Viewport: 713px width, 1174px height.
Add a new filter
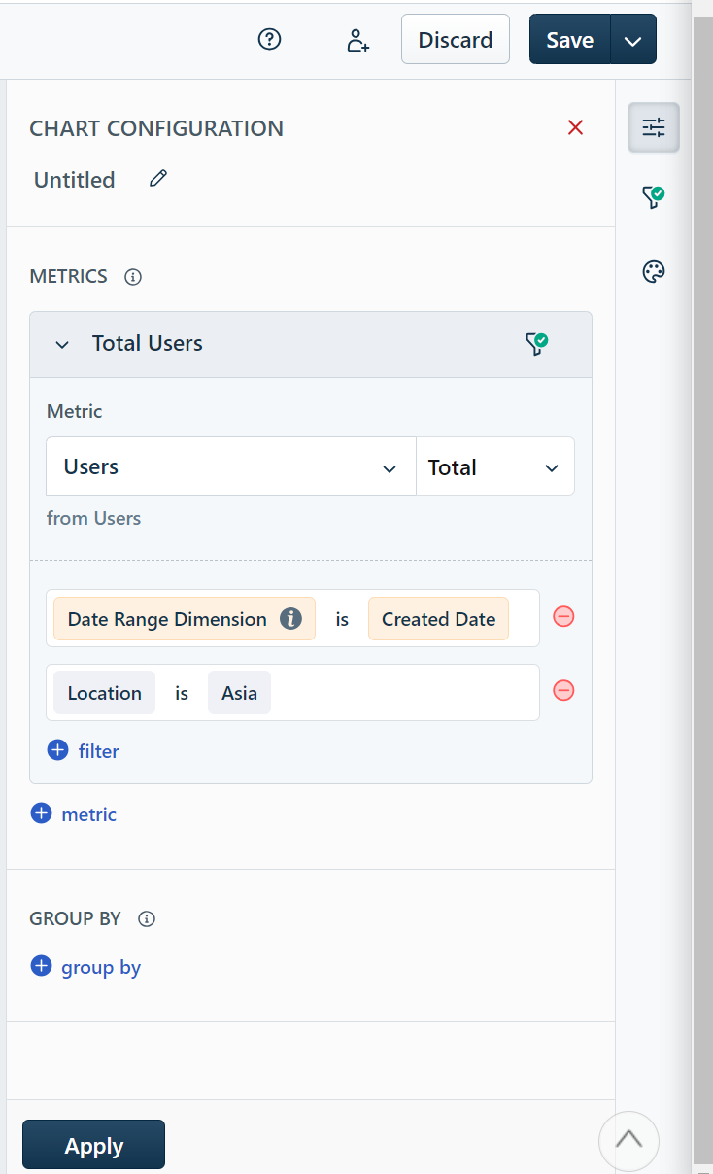click(x=84, y=750)
